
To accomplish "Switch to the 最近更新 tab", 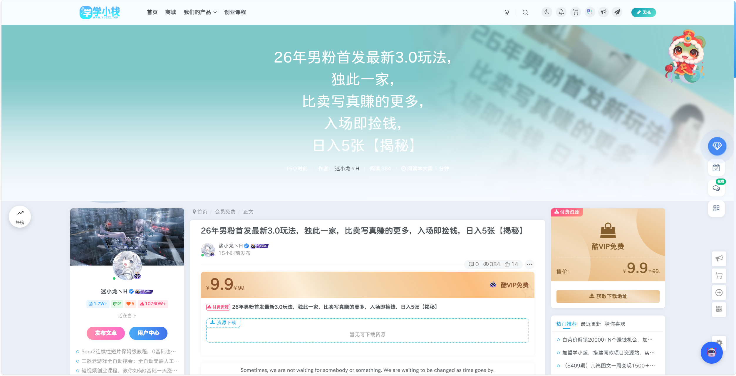I will coord(591,324).
